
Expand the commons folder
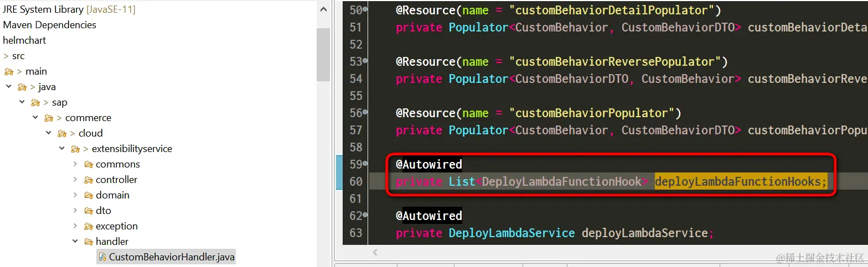[x=75, y=164]
